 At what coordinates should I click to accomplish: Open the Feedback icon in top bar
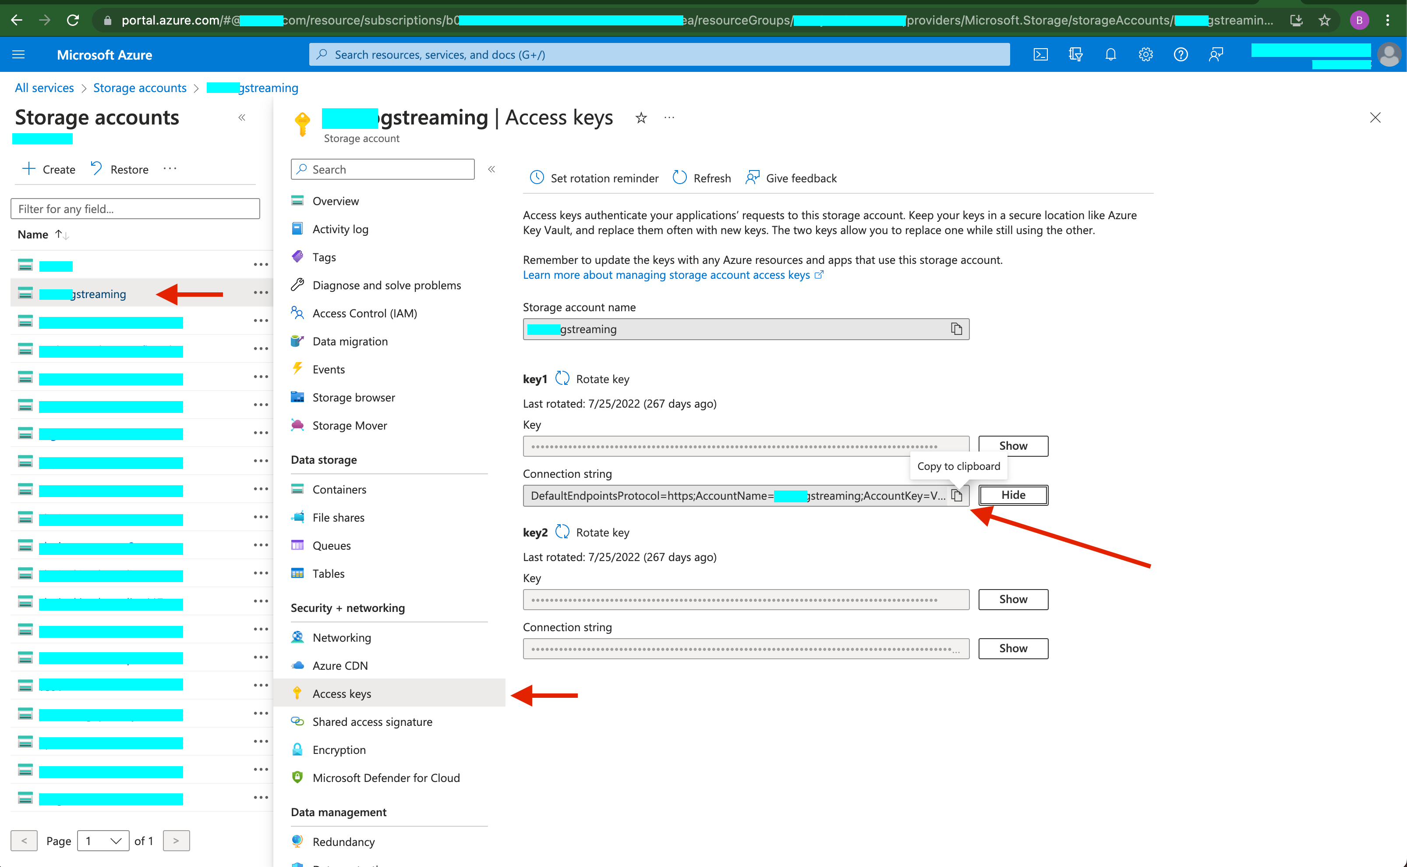[x=1216, y=54]
